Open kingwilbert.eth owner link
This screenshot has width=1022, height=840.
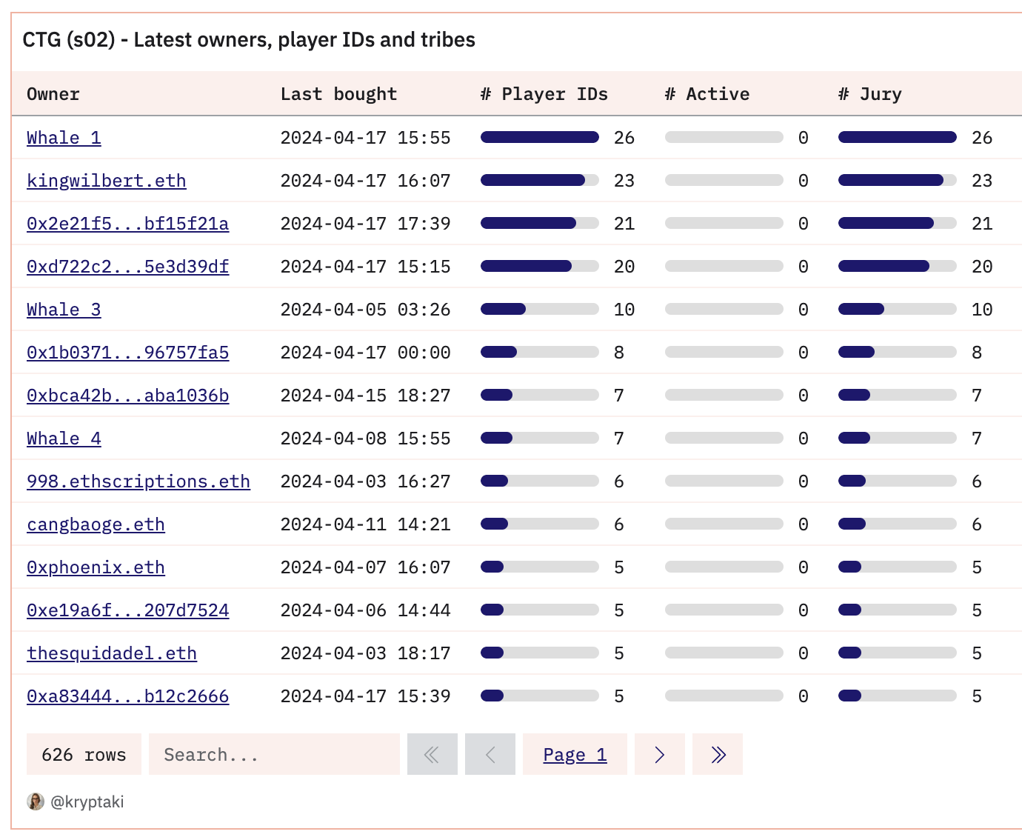107,181
